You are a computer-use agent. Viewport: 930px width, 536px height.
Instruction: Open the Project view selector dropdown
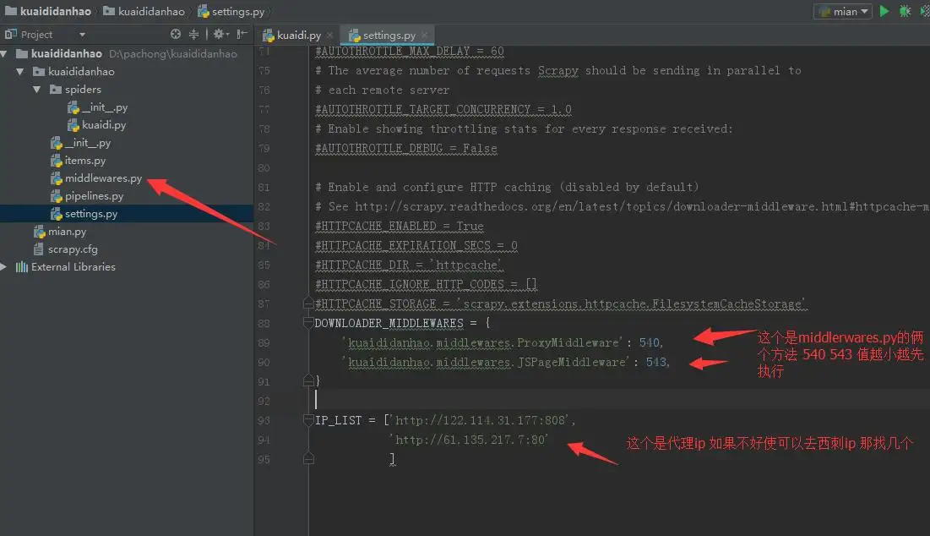click(x=82, y=35)
